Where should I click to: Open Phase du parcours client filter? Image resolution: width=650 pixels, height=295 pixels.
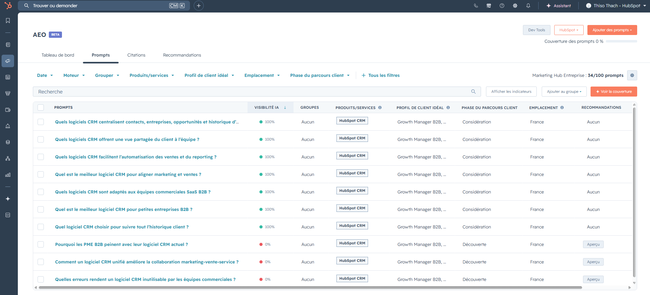pos(320,75)
